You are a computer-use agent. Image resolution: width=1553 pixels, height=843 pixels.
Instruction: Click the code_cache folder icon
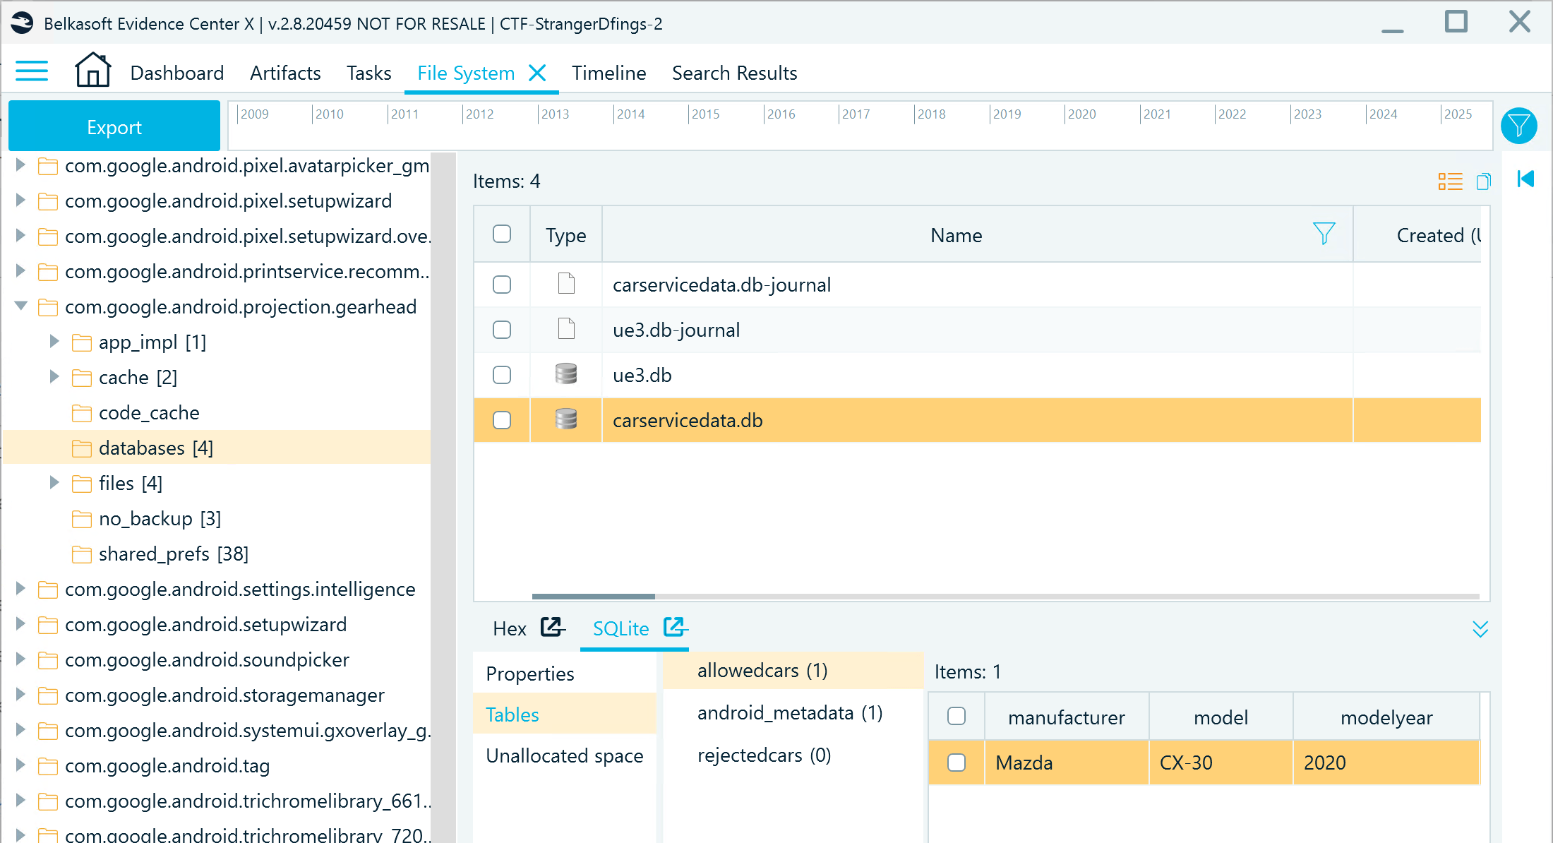pos(82,413)
